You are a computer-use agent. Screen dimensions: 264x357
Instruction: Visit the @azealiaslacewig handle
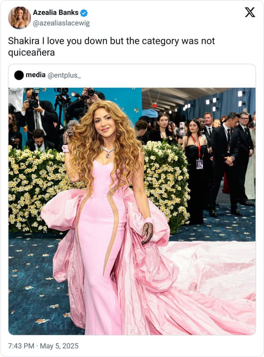coord(61,23)
